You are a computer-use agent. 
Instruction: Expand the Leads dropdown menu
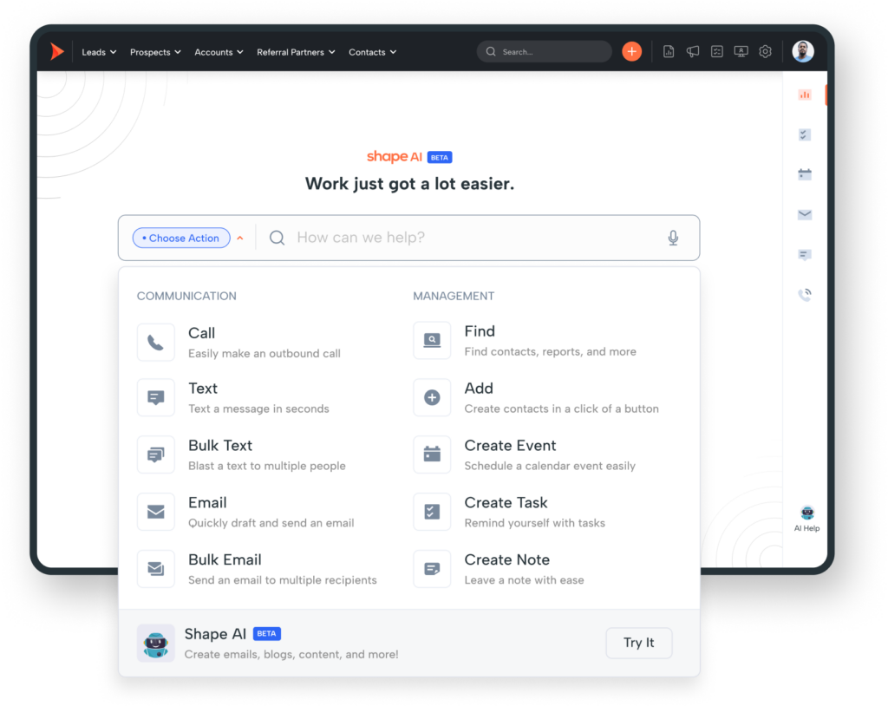tap(99, 52)
